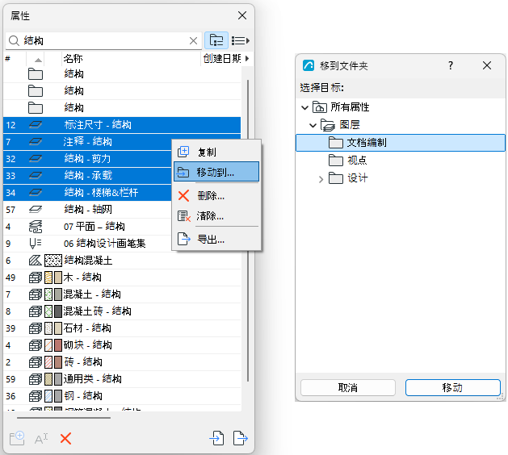508x455 pixels.
Task: Select the layer row 结构 - 剪力
Action: click(87, 159)
